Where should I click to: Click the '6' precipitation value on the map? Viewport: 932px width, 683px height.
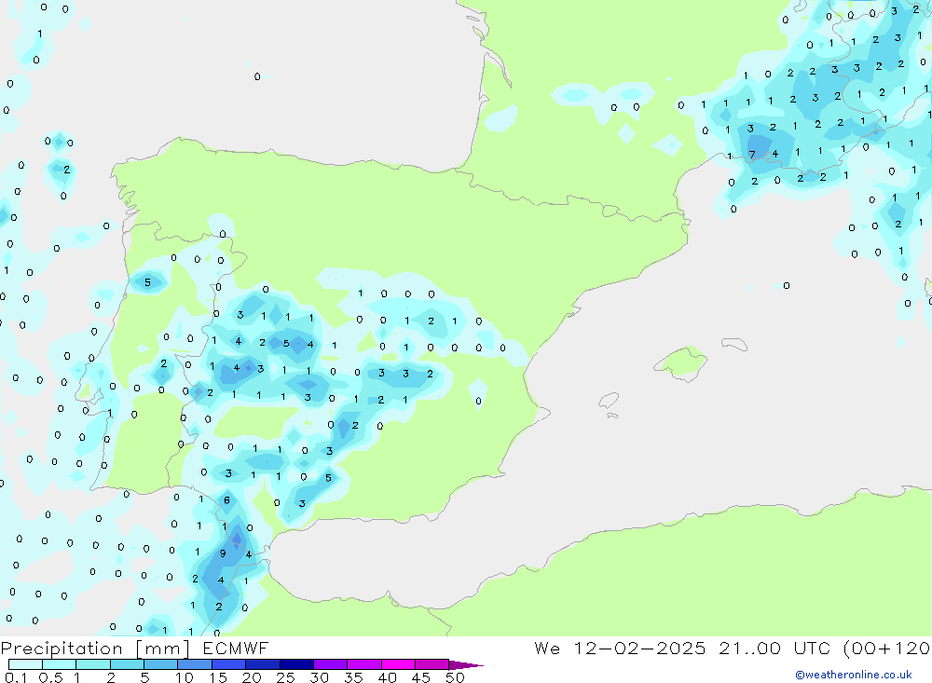pos(226,500)
